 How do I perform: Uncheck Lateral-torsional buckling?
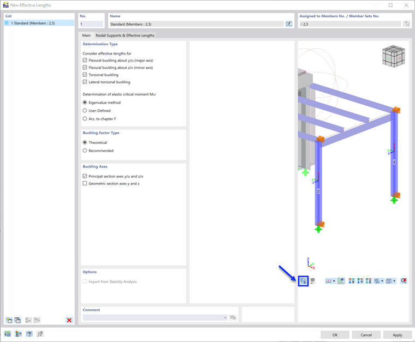click(x=85, y=82)
